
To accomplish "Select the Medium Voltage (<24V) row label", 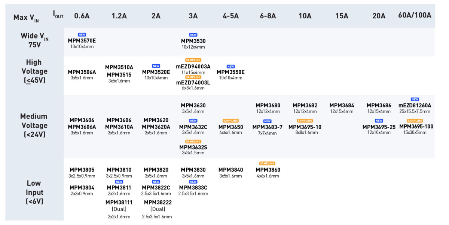I will pos(34,125).
